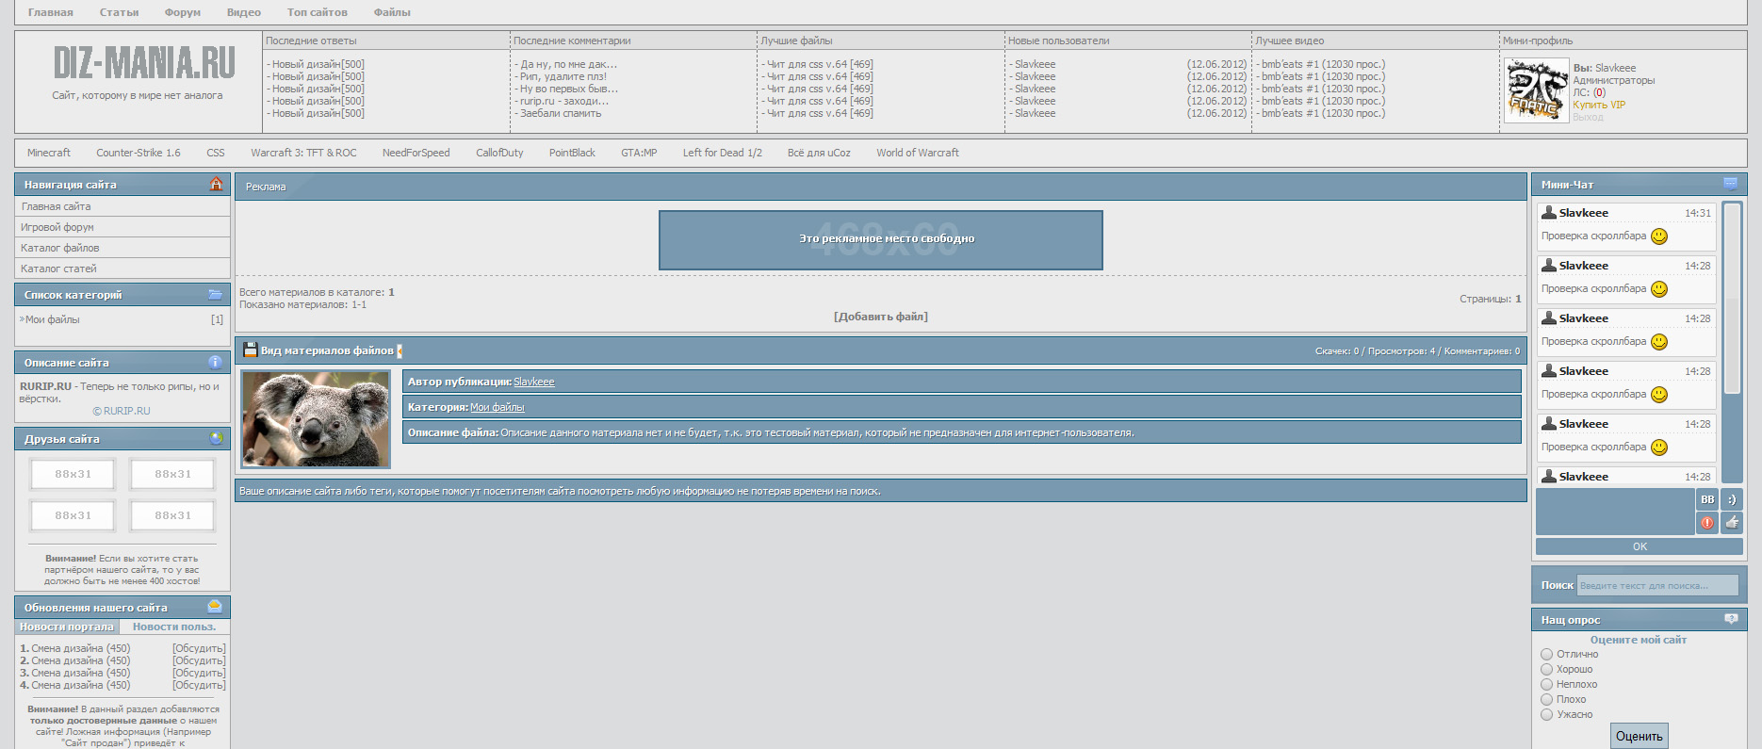Open the smileys picker in mini-chat

1732,499
